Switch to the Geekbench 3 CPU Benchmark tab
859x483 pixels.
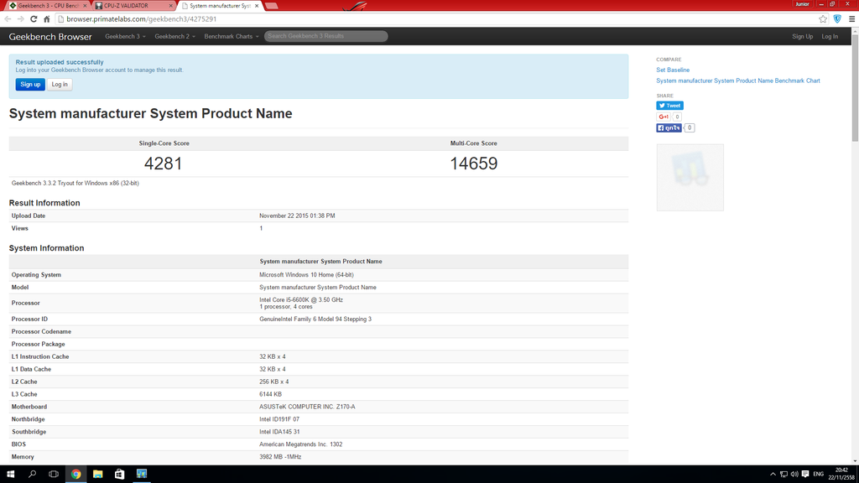(x=48, y=6)
